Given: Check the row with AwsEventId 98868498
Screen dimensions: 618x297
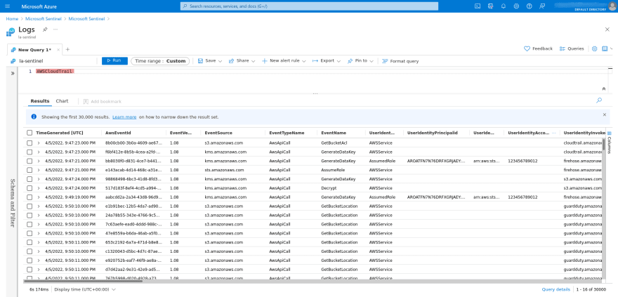Looking at the screenshot, I should coord(29,179).
